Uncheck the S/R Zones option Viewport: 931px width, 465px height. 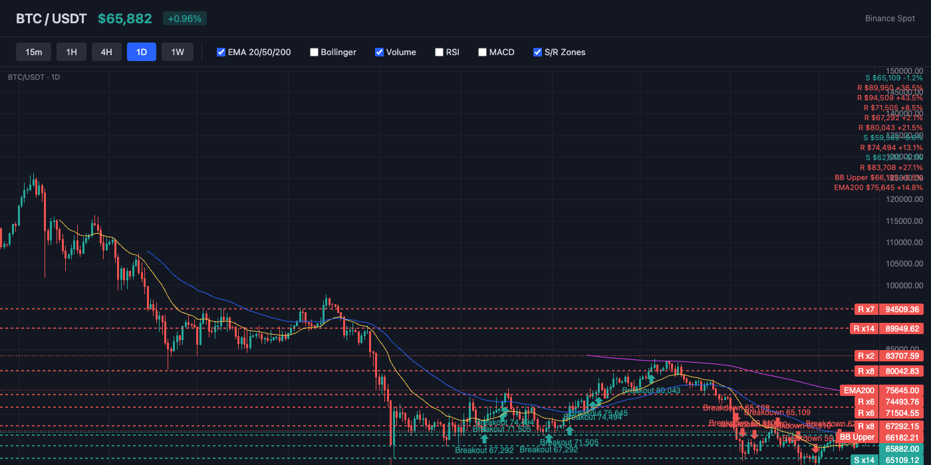pyautogui.click(x=538, y=52)
